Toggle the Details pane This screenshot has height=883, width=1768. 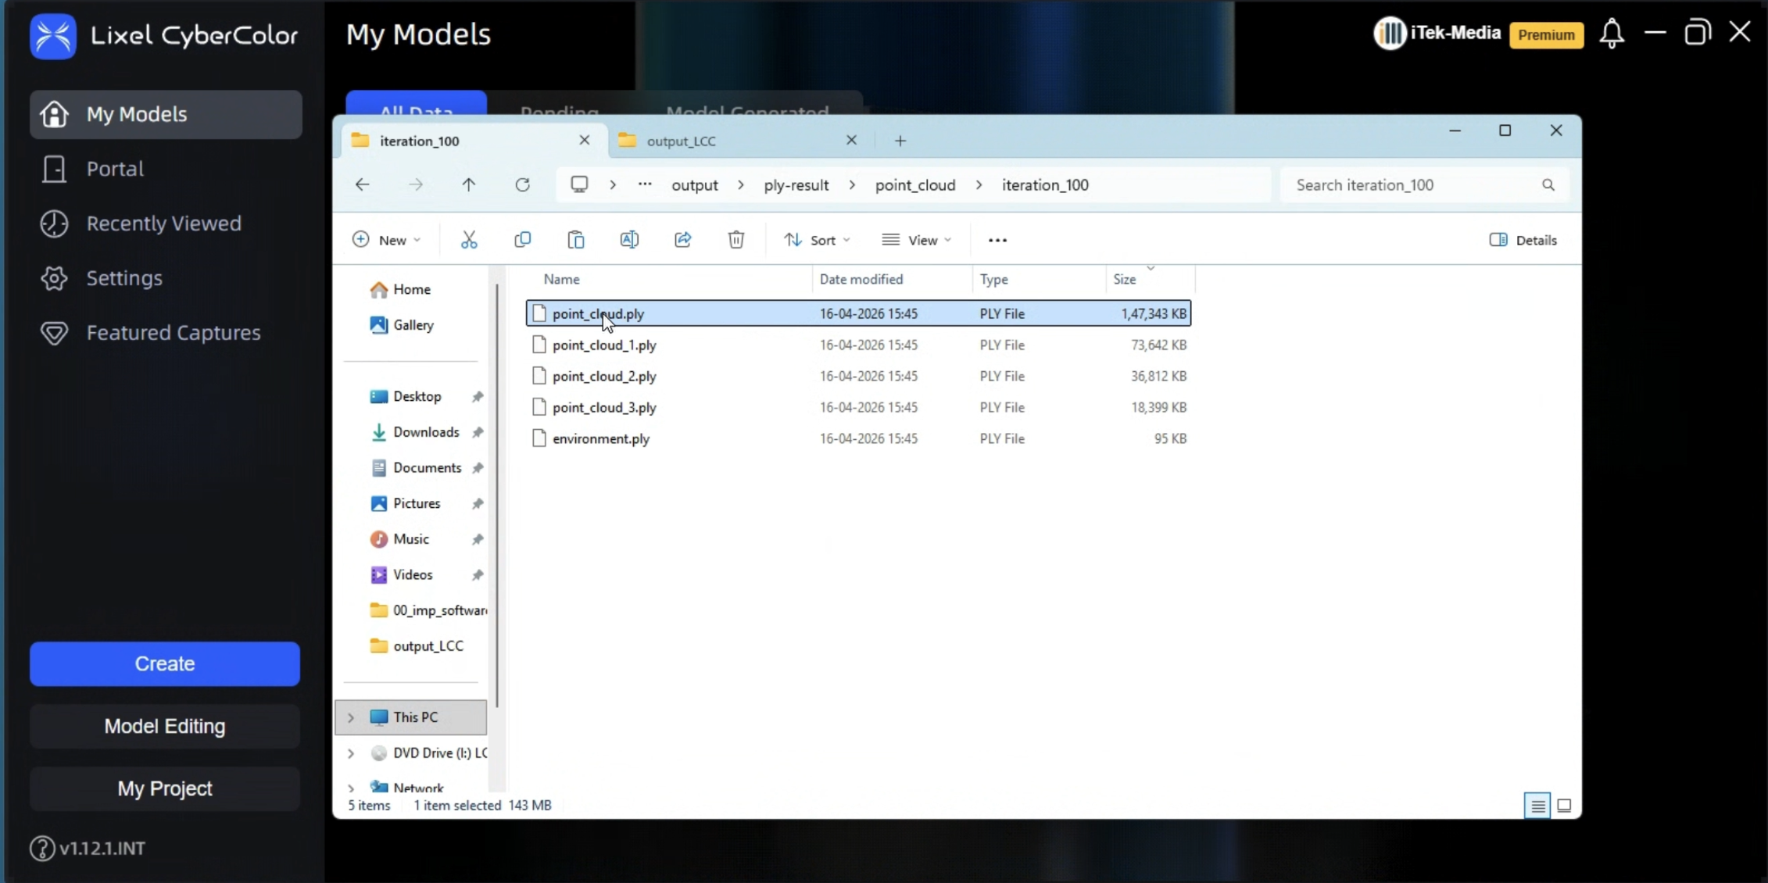pyautogui.click(x=1523, y=240)
